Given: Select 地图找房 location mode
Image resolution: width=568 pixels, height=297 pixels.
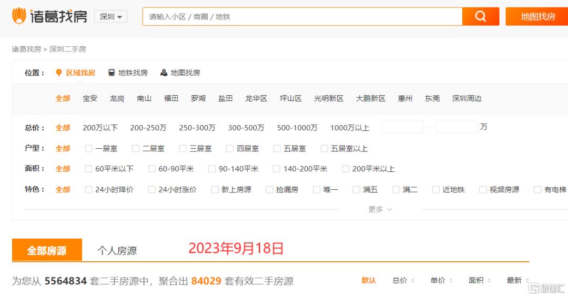Looking at the screenshot, I should (186, 73).
